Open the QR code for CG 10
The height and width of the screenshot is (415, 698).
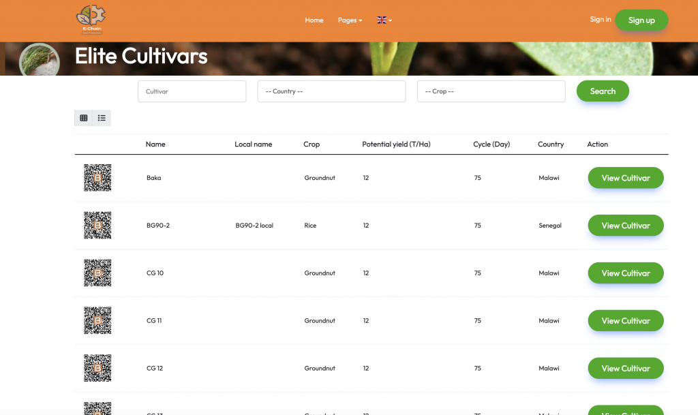(97, 273)
